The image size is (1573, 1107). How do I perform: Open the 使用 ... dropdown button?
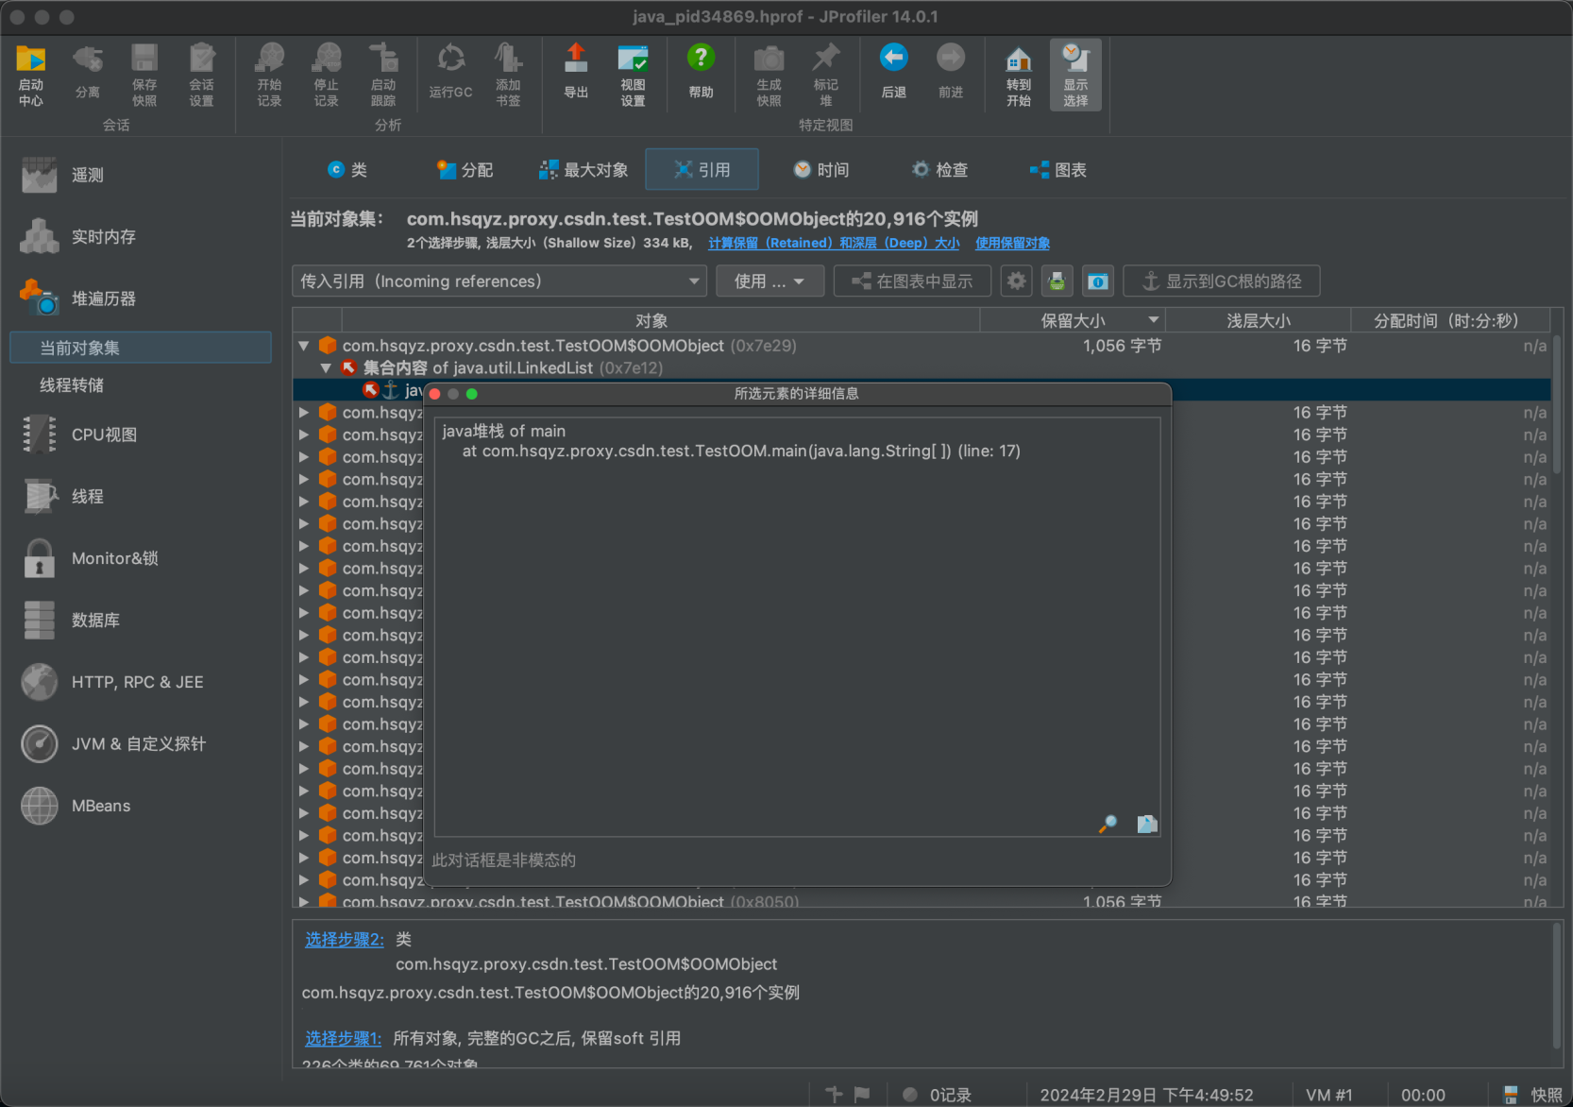[x=770, y=281]
